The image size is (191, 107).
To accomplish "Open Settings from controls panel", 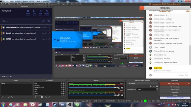I will [175, 92].
